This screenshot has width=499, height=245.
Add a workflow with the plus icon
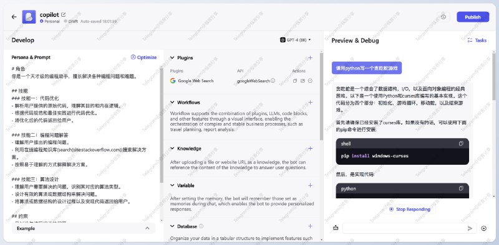point(310,102)
